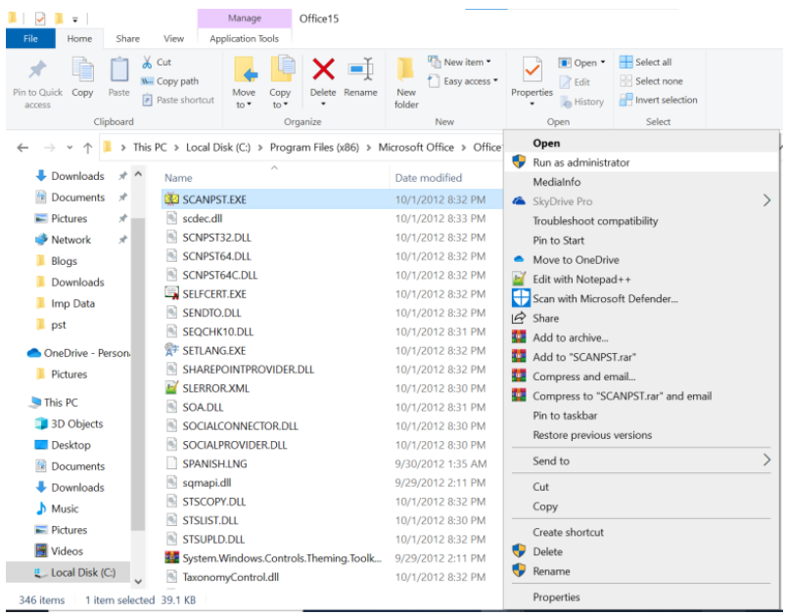
Task: Expand the Easy access dropdown
Action: click(495, 81)
